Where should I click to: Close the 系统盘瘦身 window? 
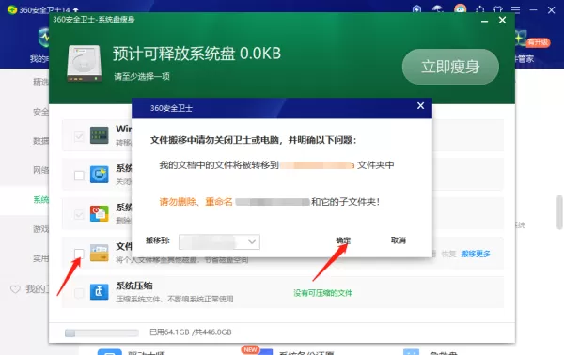pos(503,20)
